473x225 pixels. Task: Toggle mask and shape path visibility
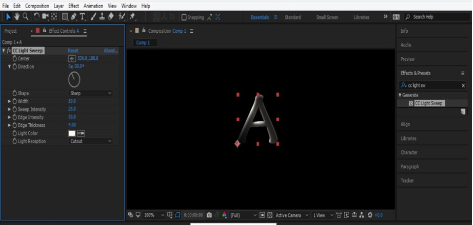(x=178, y=215)
